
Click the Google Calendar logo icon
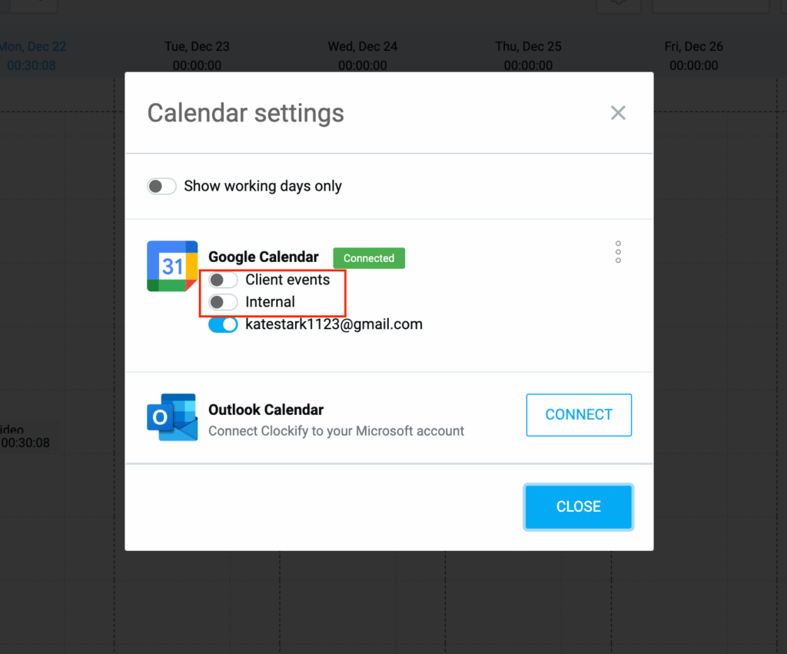[172, 266]
